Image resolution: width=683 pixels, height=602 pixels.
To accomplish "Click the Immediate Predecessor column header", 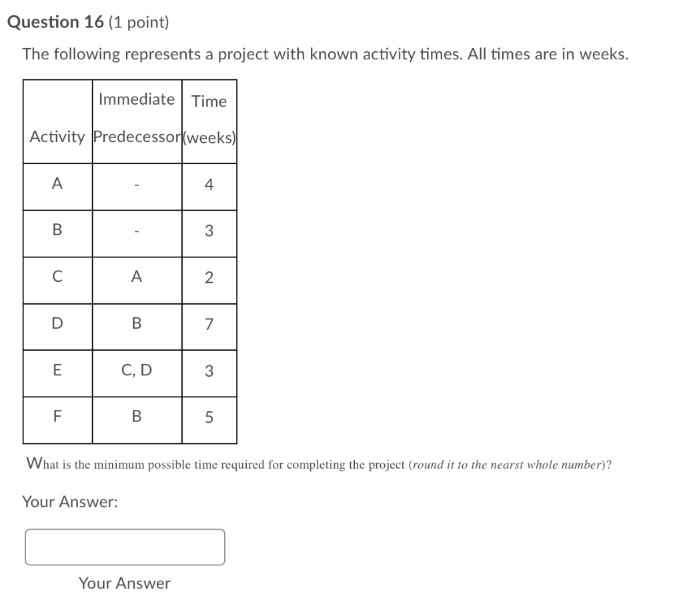I will (x=136, y=119).
